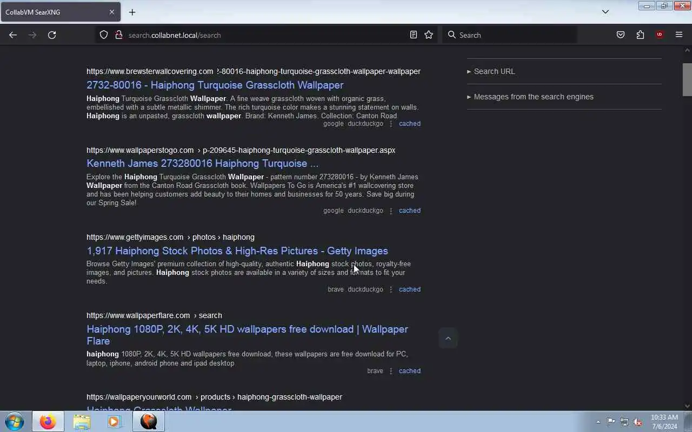The width and height of the screenshot is (692, 432).
Task: Click the page vertical scrollbar thumb
Action: coord(687,79)
